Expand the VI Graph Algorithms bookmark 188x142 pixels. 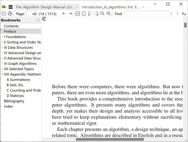pos(2,64)
